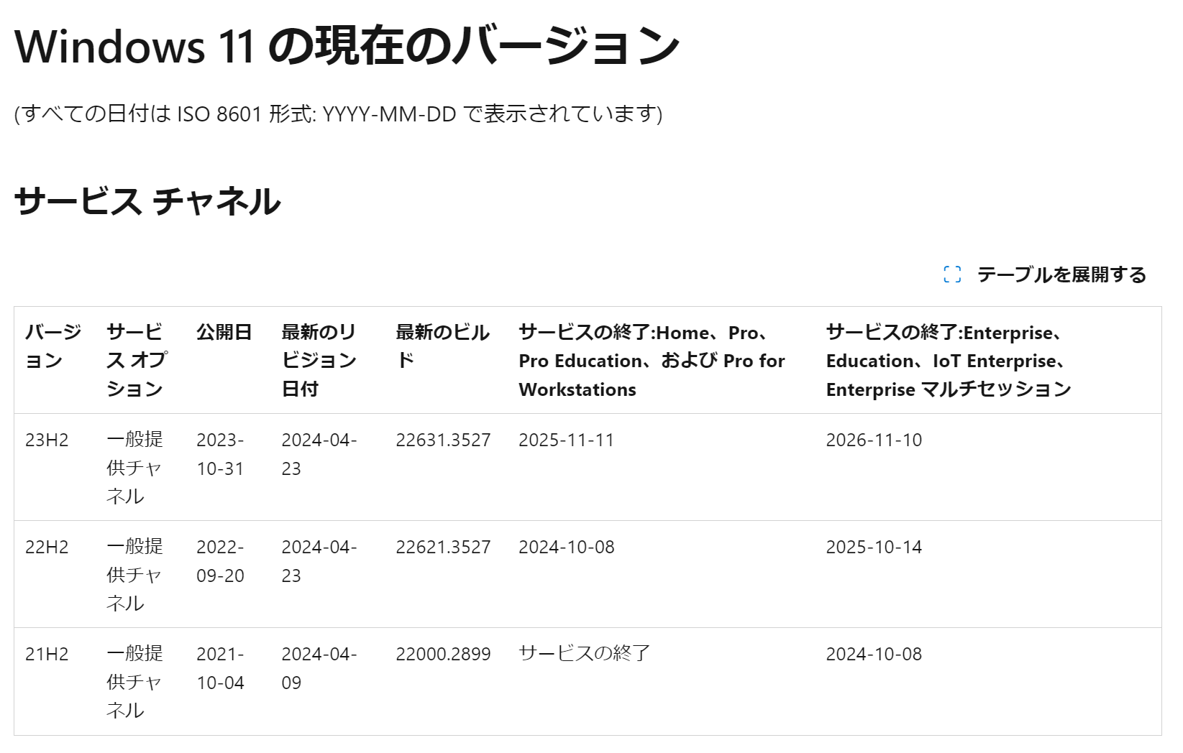Screen dimensions: 1183x753
Task: Click build number 22631.3527
Action: (x=443, y=440)
